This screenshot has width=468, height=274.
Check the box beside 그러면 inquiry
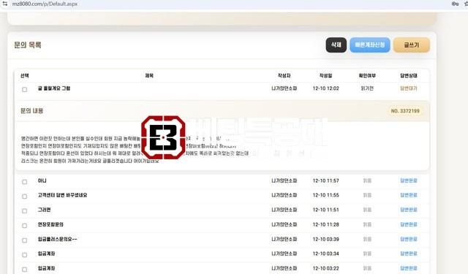(24, 210)
